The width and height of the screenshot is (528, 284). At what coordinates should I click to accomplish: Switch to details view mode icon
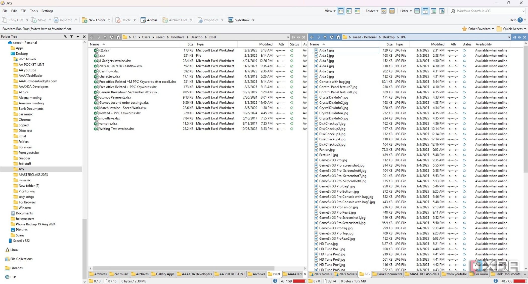[x=341, y=11]
